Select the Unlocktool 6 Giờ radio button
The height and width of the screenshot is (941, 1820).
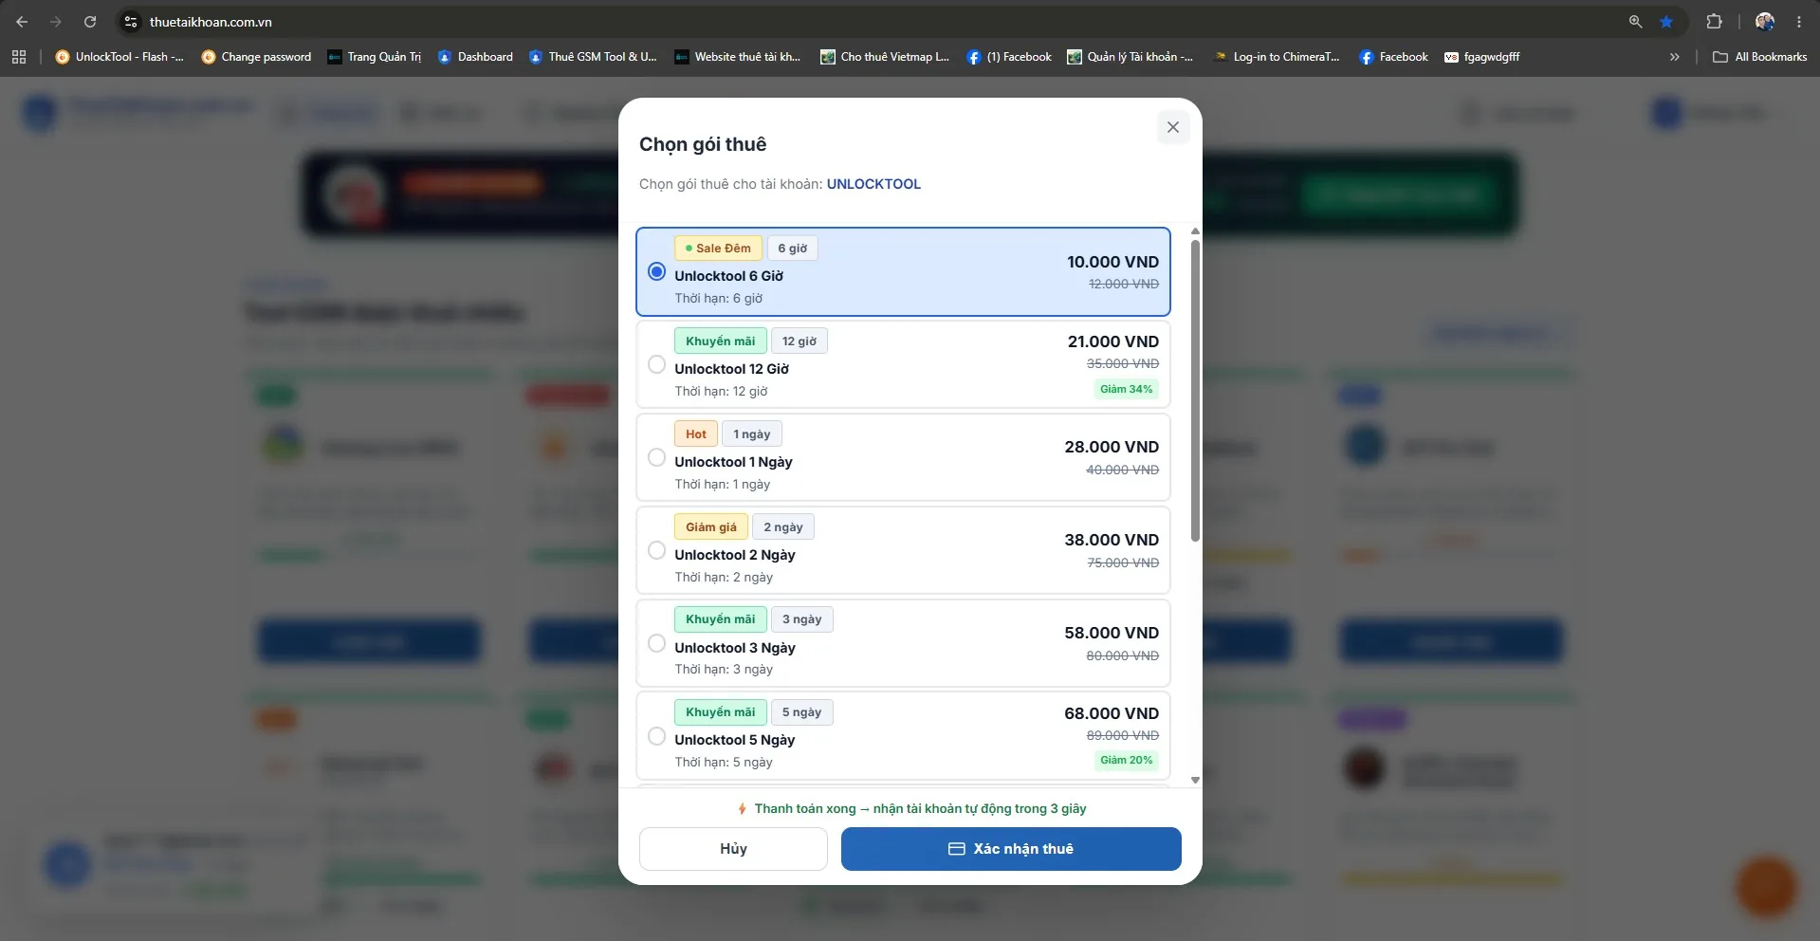coord(656,271)
